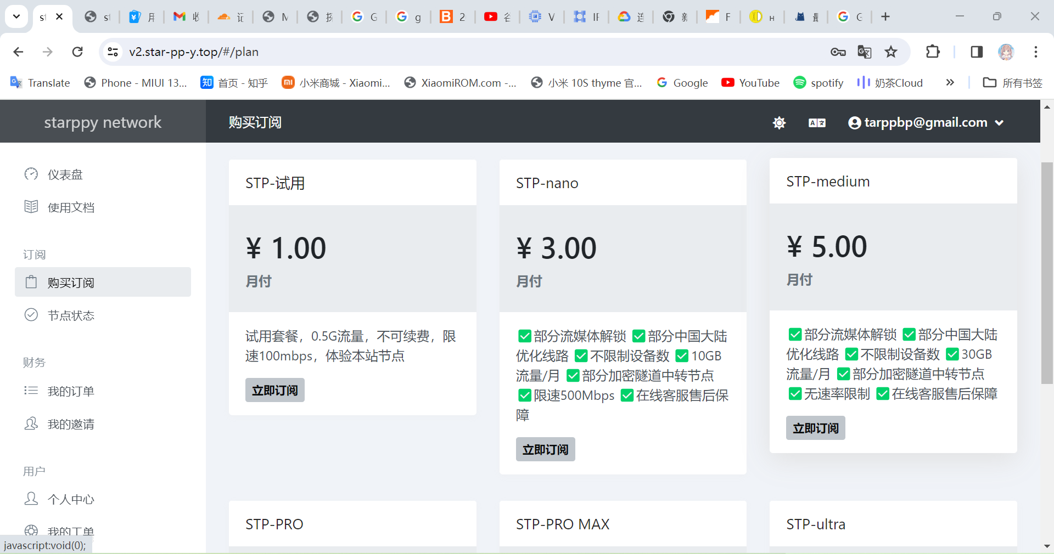
Task: Switch language with the translate icon in the header
Action: [x=817, y=122]
